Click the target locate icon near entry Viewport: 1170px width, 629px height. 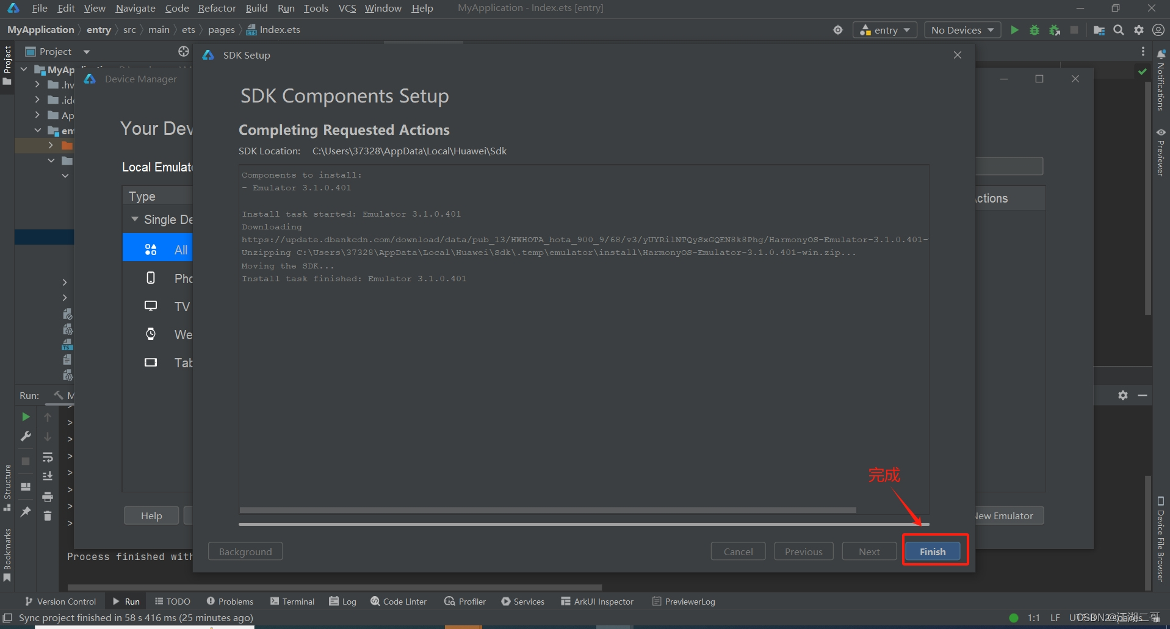(x=838, y=30)
